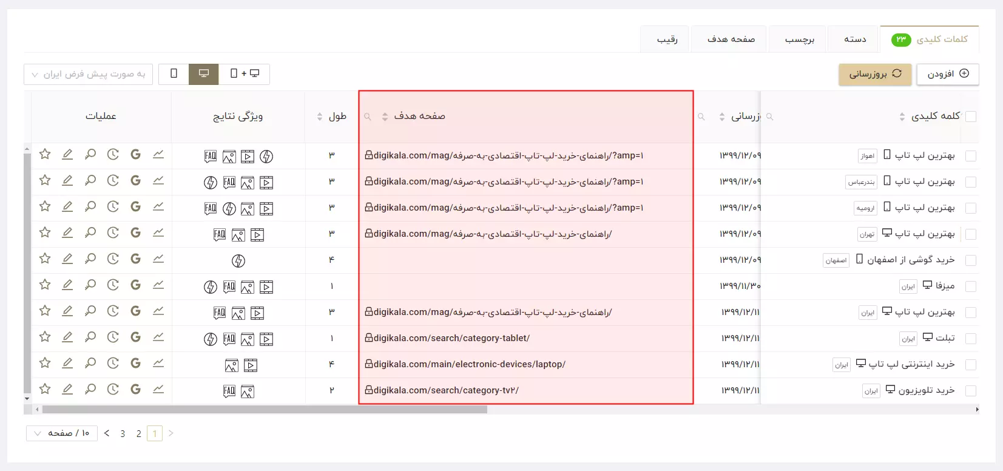This screenshot has width=1003, height=471.
Task: Check the بهترین لپ تاپ بندرعباس row
Action: [x=971, y=182]
